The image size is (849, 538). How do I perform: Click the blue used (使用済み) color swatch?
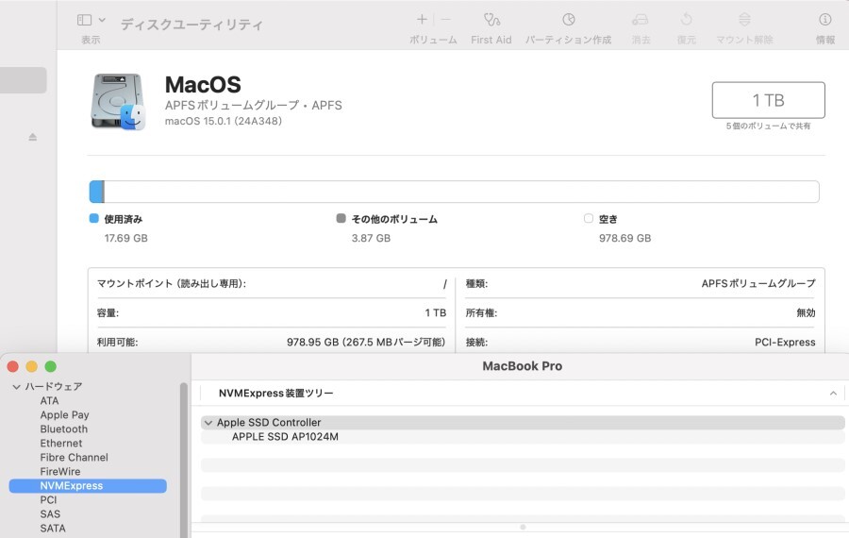coord(93,218)
